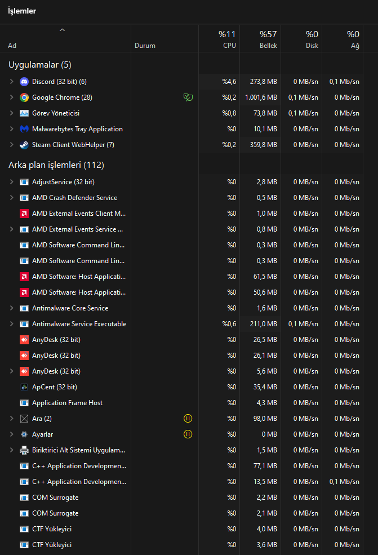
Task: Click Discord's %4,6 CPU value
Action: point(229,82)
